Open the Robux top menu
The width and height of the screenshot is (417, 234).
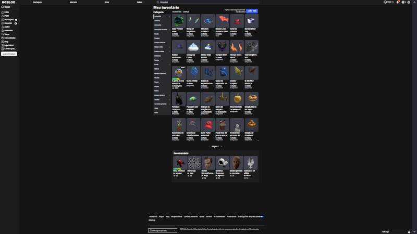coord(140,2)
